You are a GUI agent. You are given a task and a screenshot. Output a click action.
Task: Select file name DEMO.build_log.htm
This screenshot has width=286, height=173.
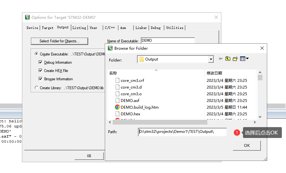click(x=139, y=107)
